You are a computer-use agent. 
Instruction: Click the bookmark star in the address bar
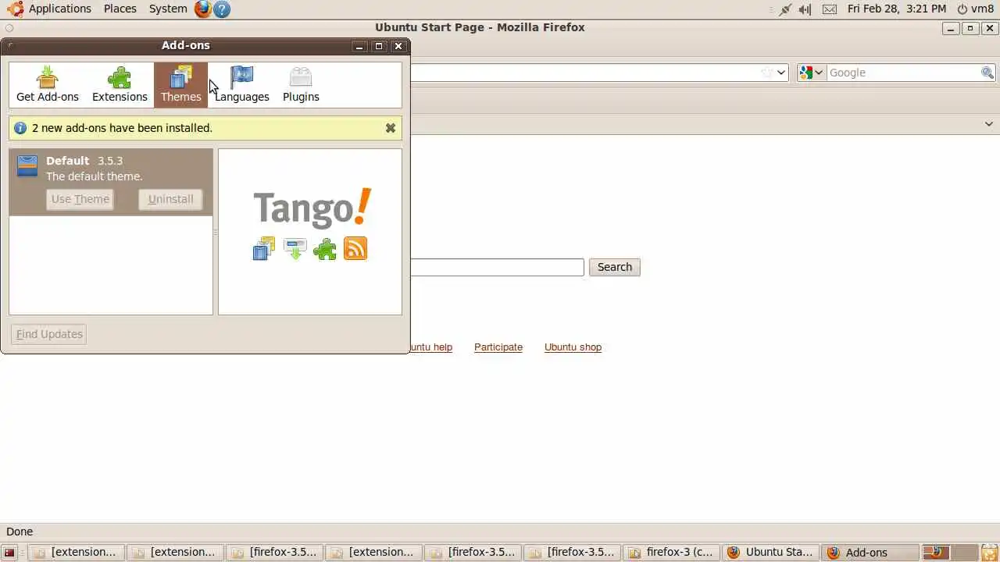pyautogui.click(x=767, y=73)
